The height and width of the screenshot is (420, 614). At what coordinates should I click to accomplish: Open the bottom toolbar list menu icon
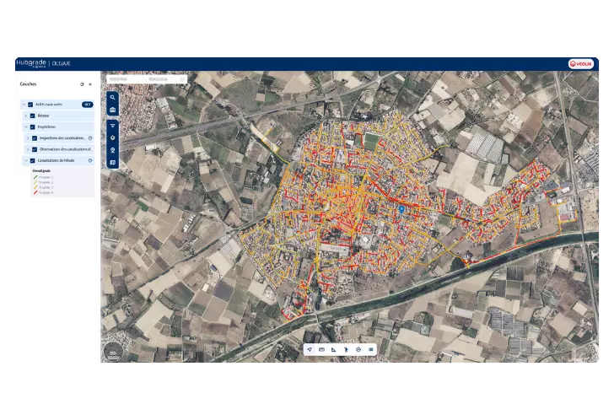pos(371,349)
